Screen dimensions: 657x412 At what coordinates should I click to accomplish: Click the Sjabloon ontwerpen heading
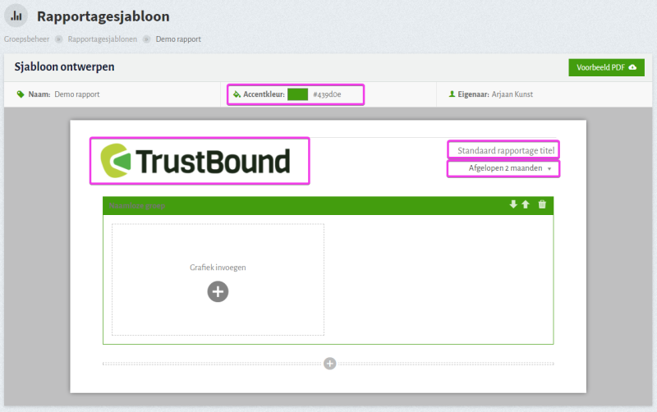click(64, 67)
